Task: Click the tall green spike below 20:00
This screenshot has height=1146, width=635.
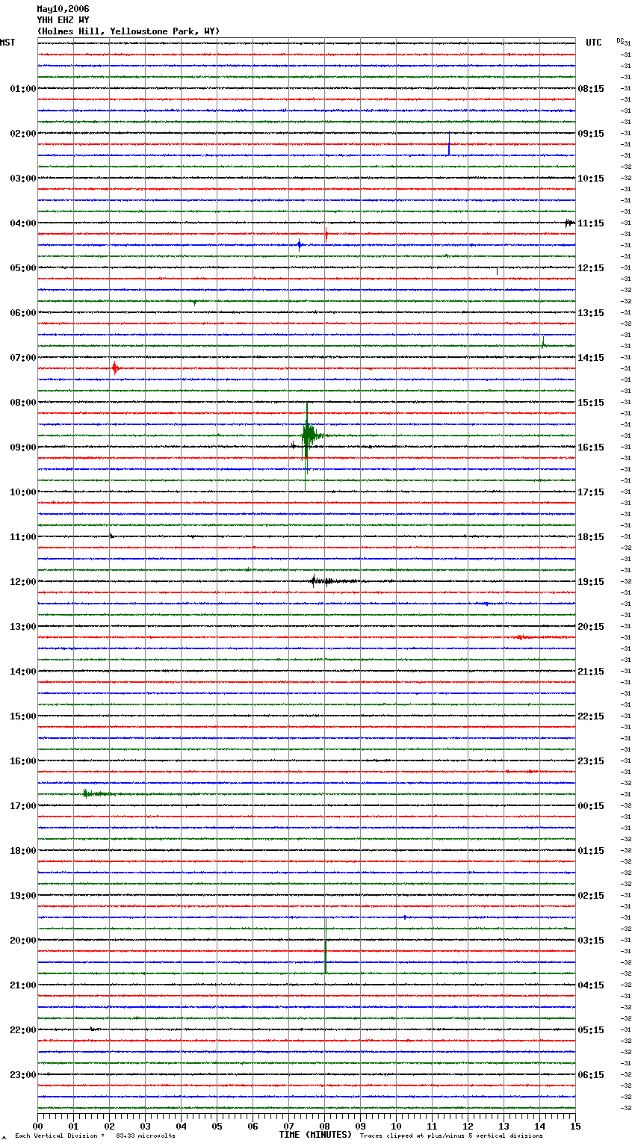Action: [326, 946]
